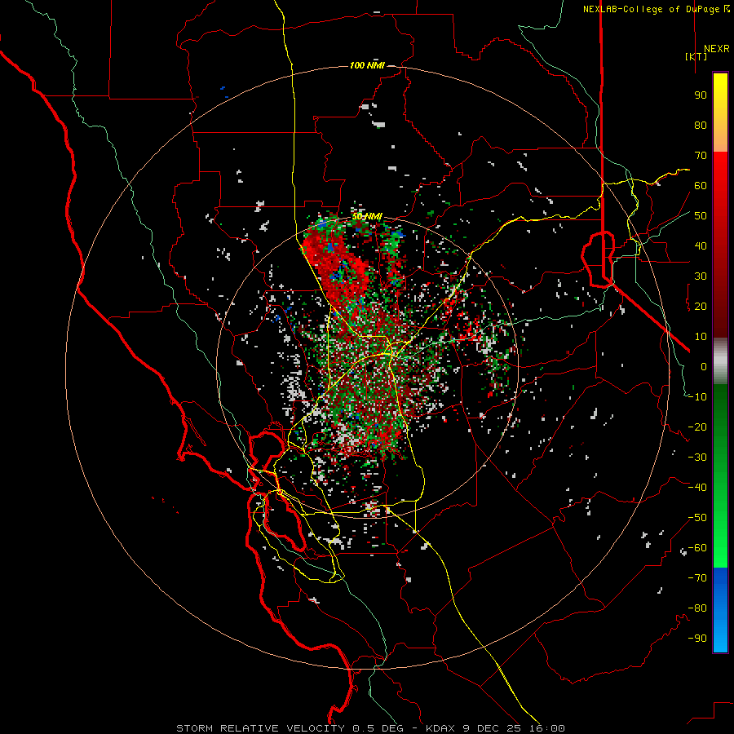Click the 16:00 timestamp in caption
The height and width of the screenshot is (734, 734).
pos(546,728)
